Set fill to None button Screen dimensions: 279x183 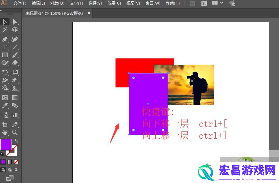[16, 162]
